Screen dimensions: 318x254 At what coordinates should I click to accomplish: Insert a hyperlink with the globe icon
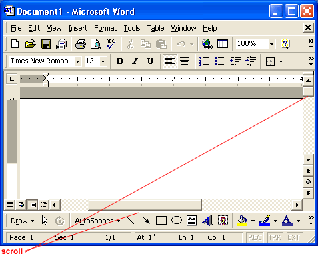pyautogui.click(x=207, y=44)
